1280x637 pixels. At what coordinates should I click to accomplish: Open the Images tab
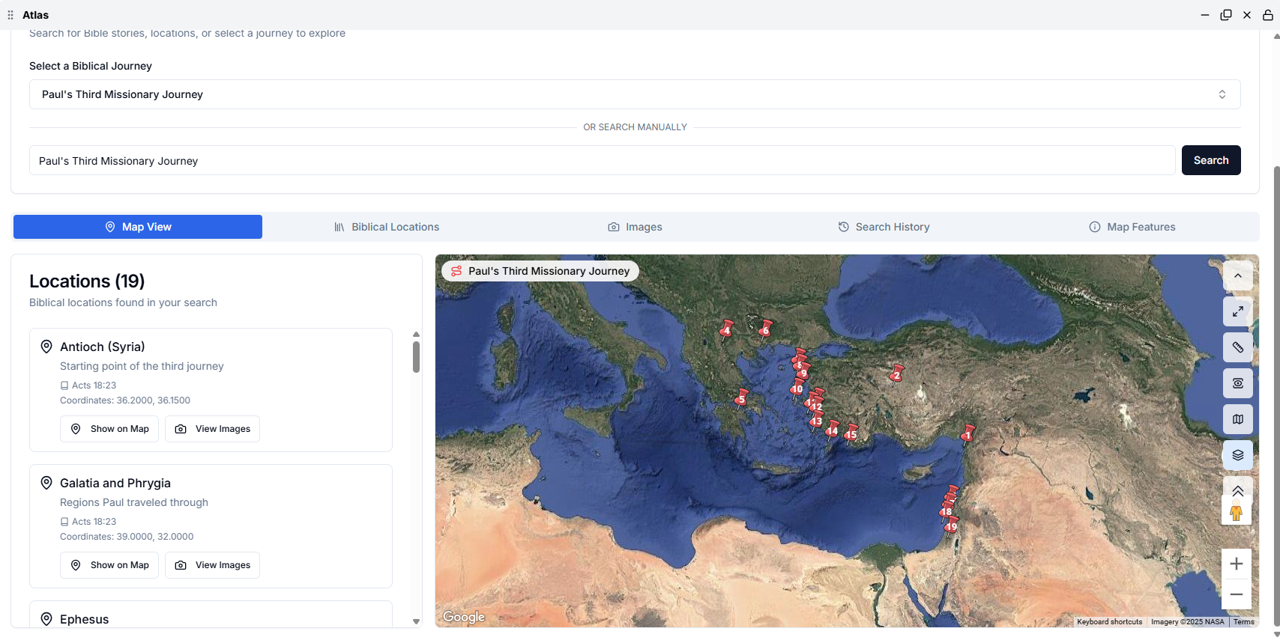pos(636,227)
